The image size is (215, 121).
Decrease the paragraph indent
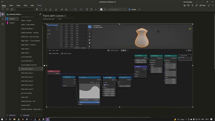tap(87, 9)
